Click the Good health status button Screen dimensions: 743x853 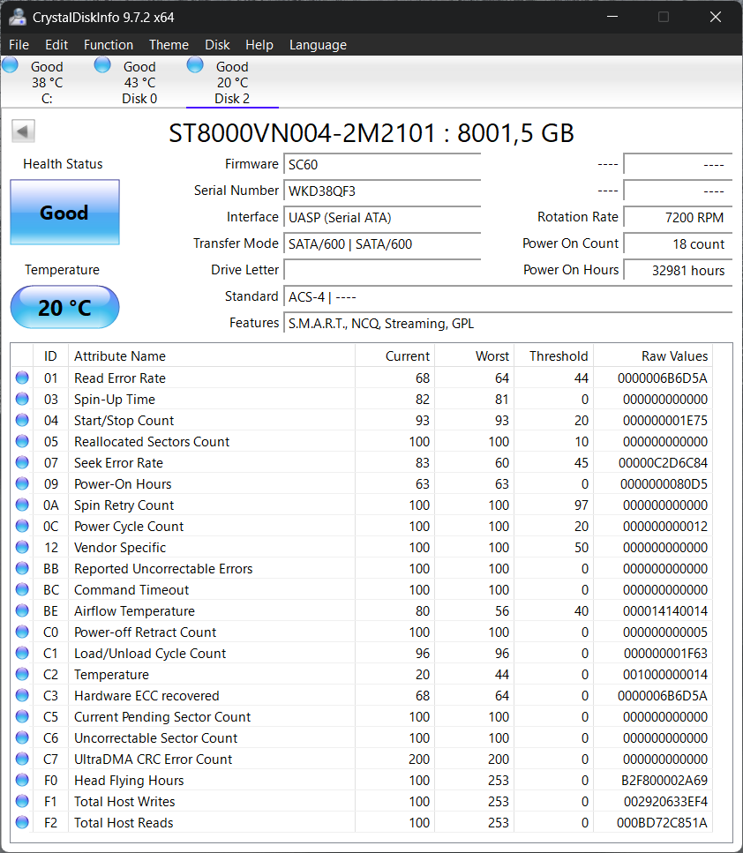tap(64, 213)
